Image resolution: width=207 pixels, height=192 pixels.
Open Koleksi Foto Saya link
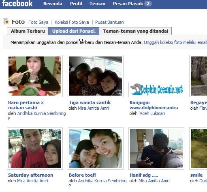pos(72,22)
